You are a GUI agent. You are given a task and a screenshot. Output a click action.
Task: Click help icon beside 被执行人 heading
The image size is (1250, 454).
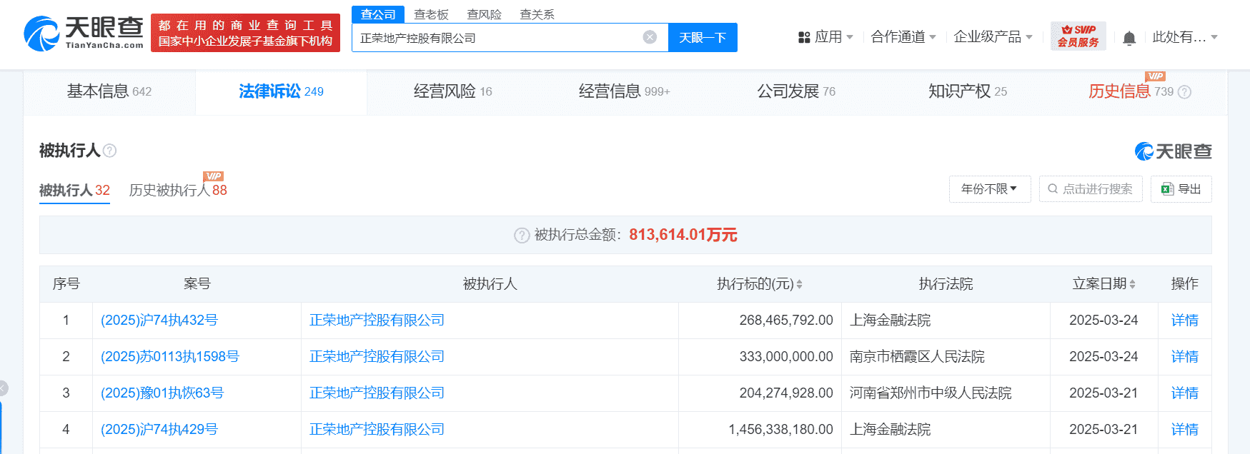point(109,151)
